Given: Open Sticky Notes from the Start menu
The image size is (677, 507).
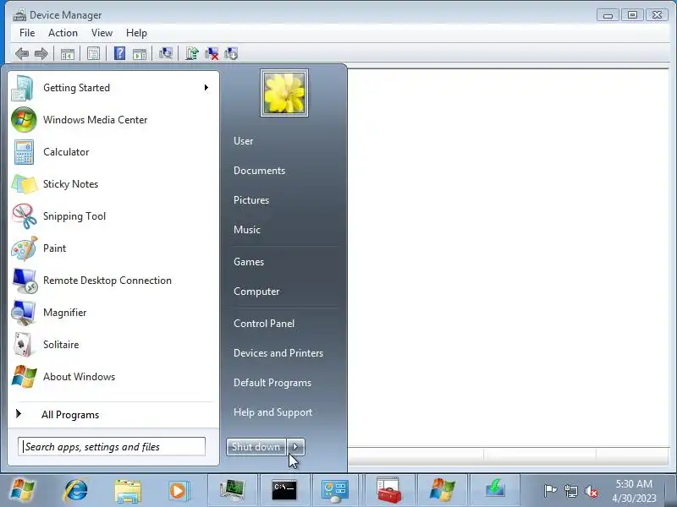Looking at the screenshot, I should click(113, 184).
